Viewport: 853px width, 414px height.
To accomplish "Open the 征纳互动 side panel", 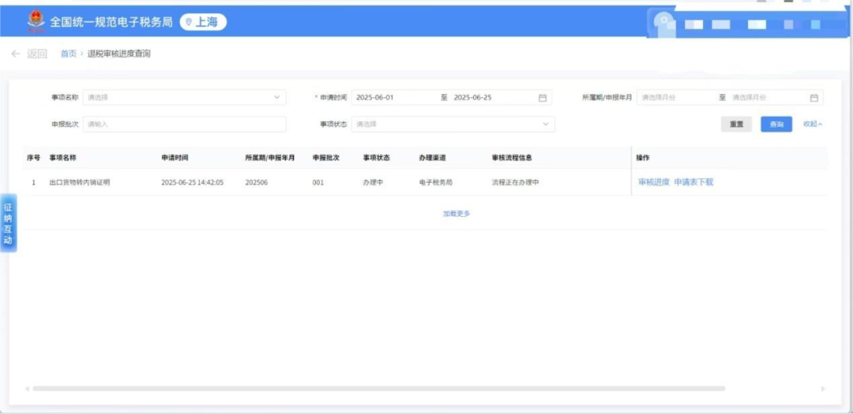I will [x=8, y=223].
